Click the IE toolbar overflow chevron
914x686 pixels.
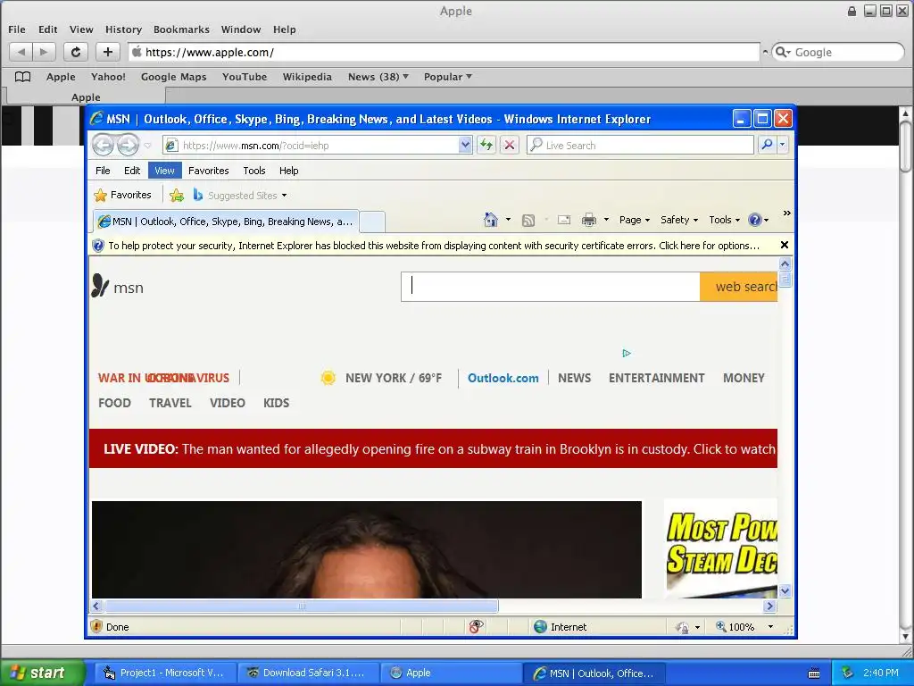coord(786,213)
